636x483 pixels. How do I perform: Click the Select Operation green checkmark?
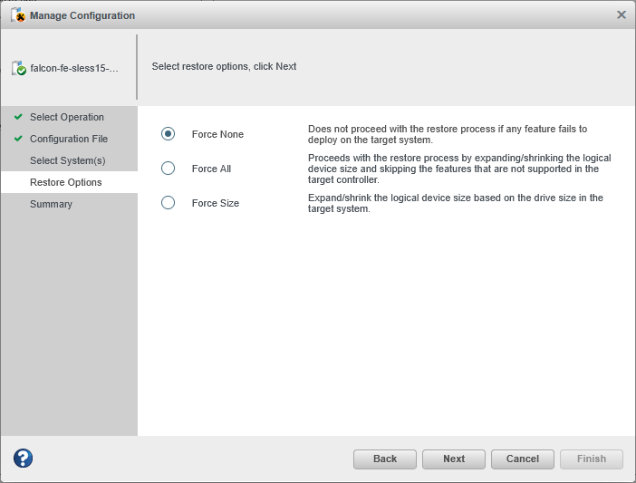18,117
